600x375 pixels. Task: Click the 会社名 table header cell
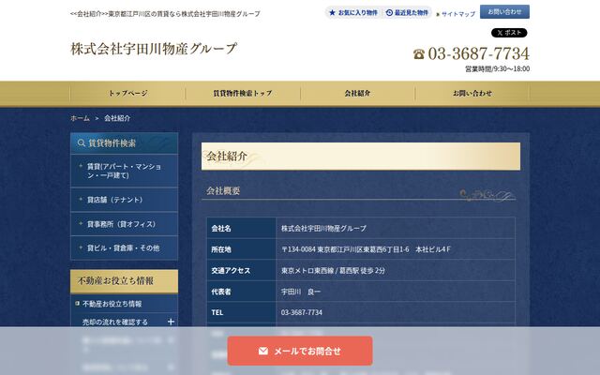(242, 228)
